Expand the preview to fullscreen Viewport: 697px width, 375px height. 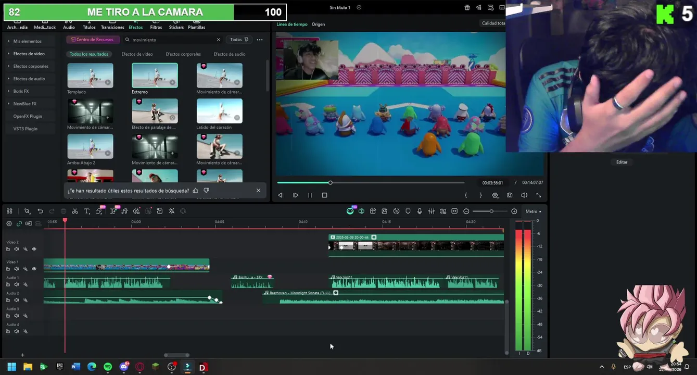pyautogui.click(x=539, y=195)
